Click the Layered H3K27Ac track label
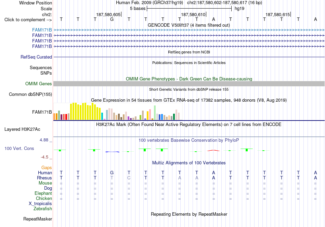Image resolution: width=325 pixels, height=227 pixels. [x=22, y=129]
